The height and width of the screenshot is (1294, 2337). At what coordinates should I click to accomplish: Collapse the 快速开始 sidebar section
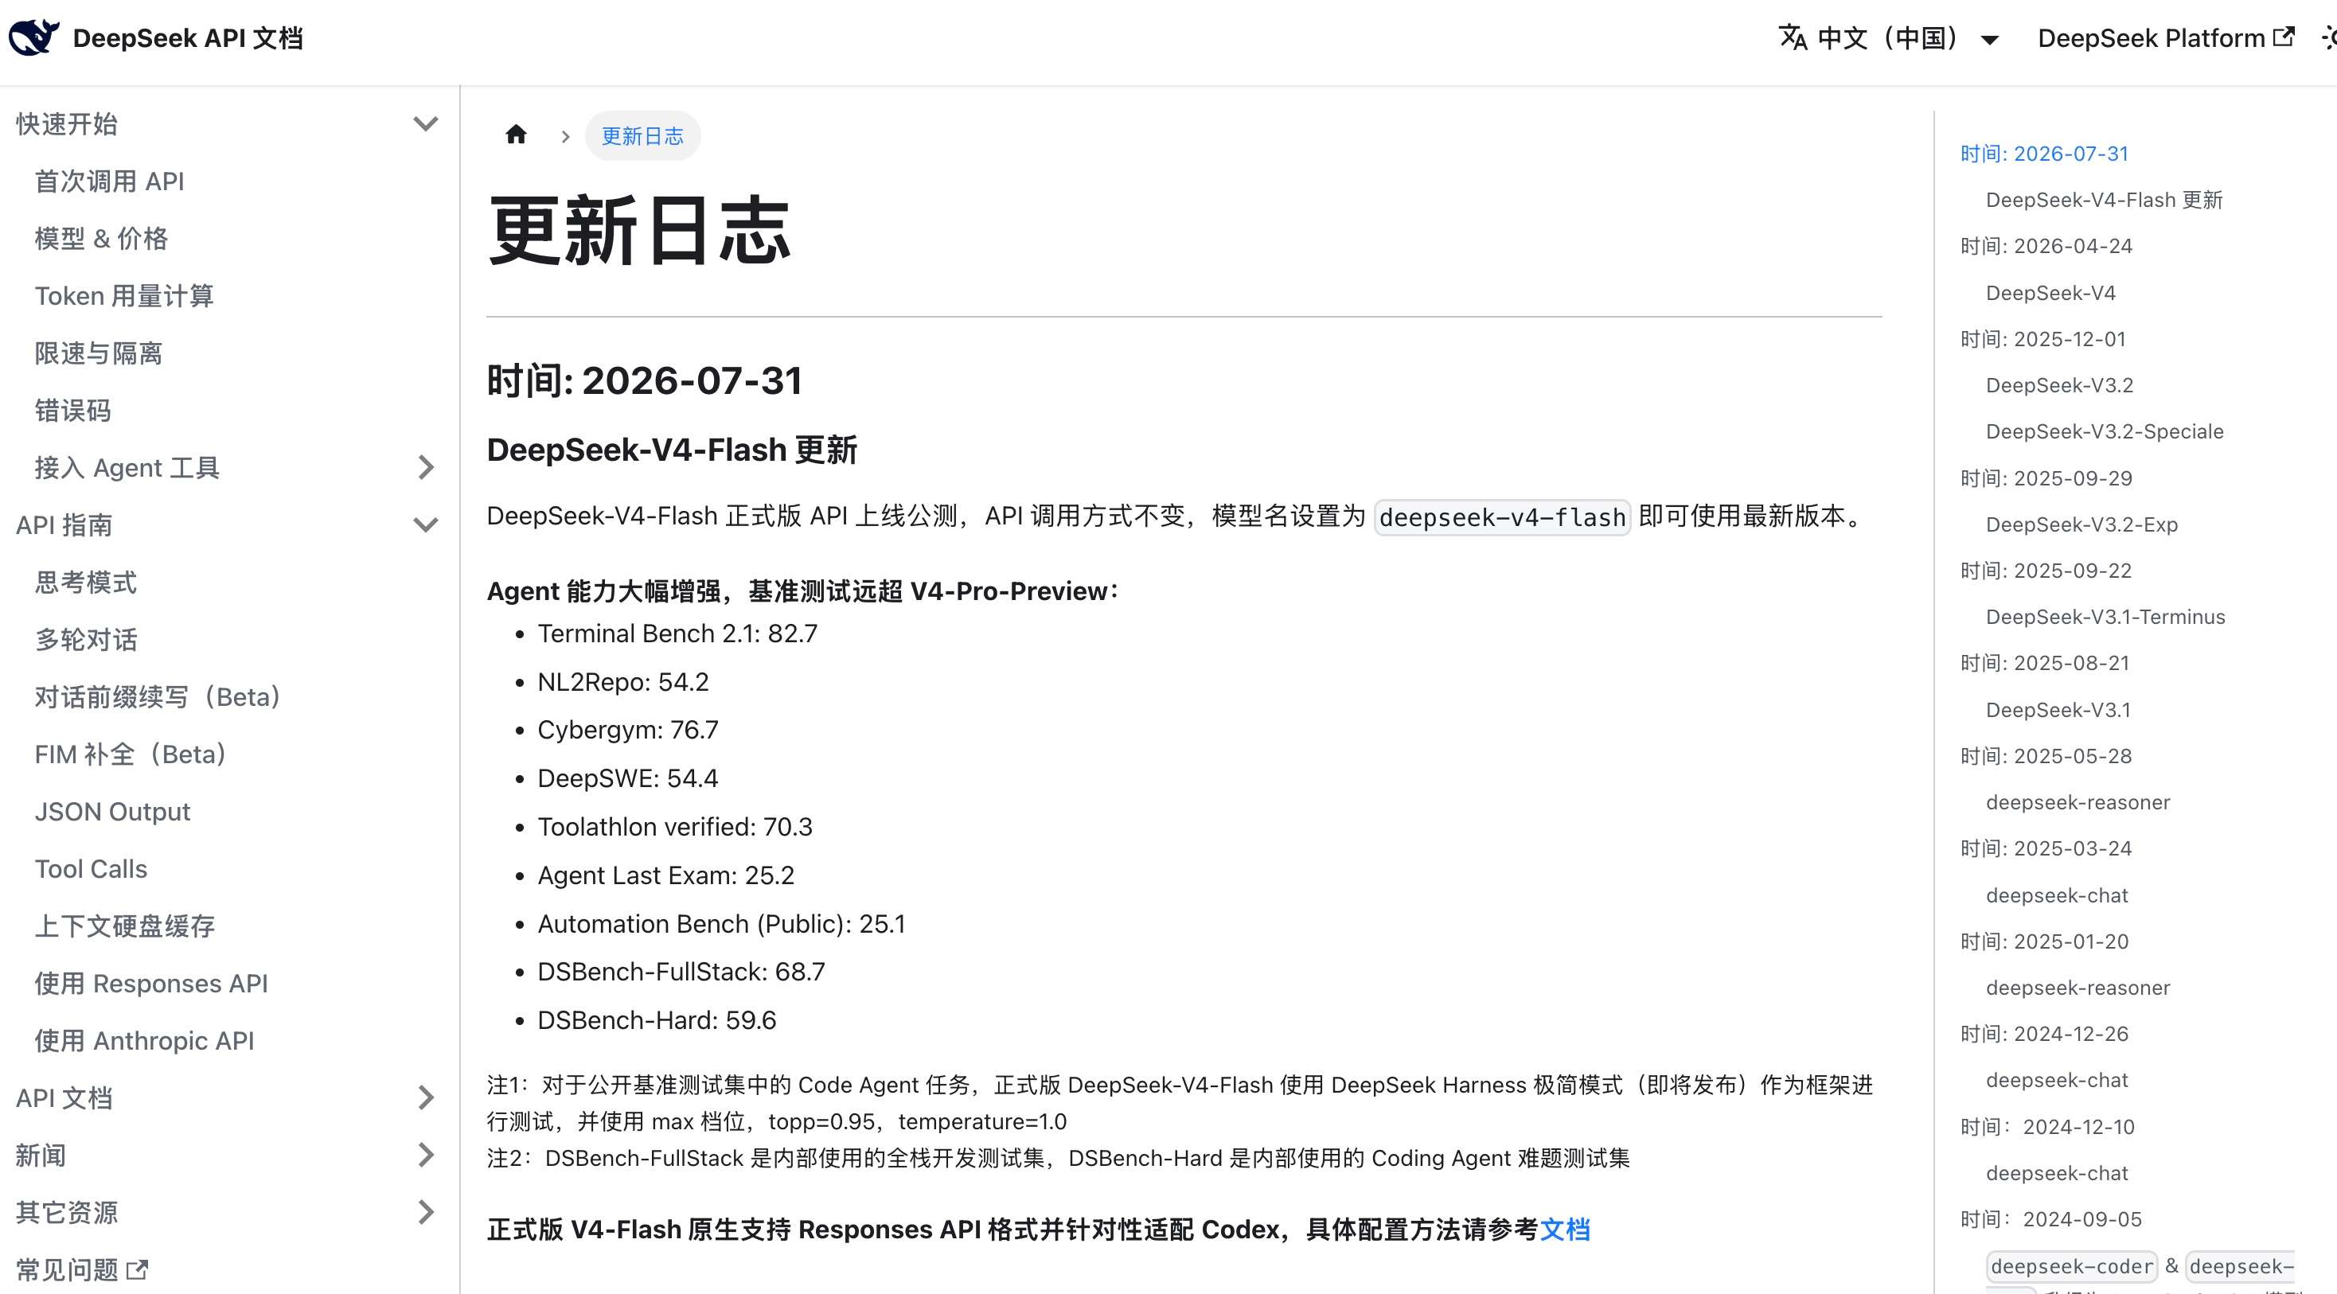pyautogui.click(x=426, y=124)
